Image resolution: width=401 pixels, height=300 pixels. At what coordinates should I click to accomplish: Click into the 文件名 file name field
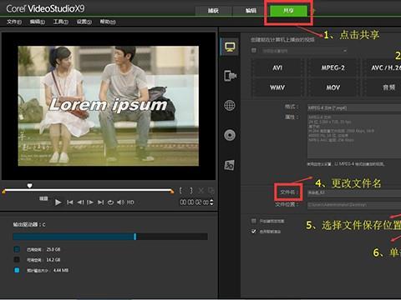(x=354, y=192)
